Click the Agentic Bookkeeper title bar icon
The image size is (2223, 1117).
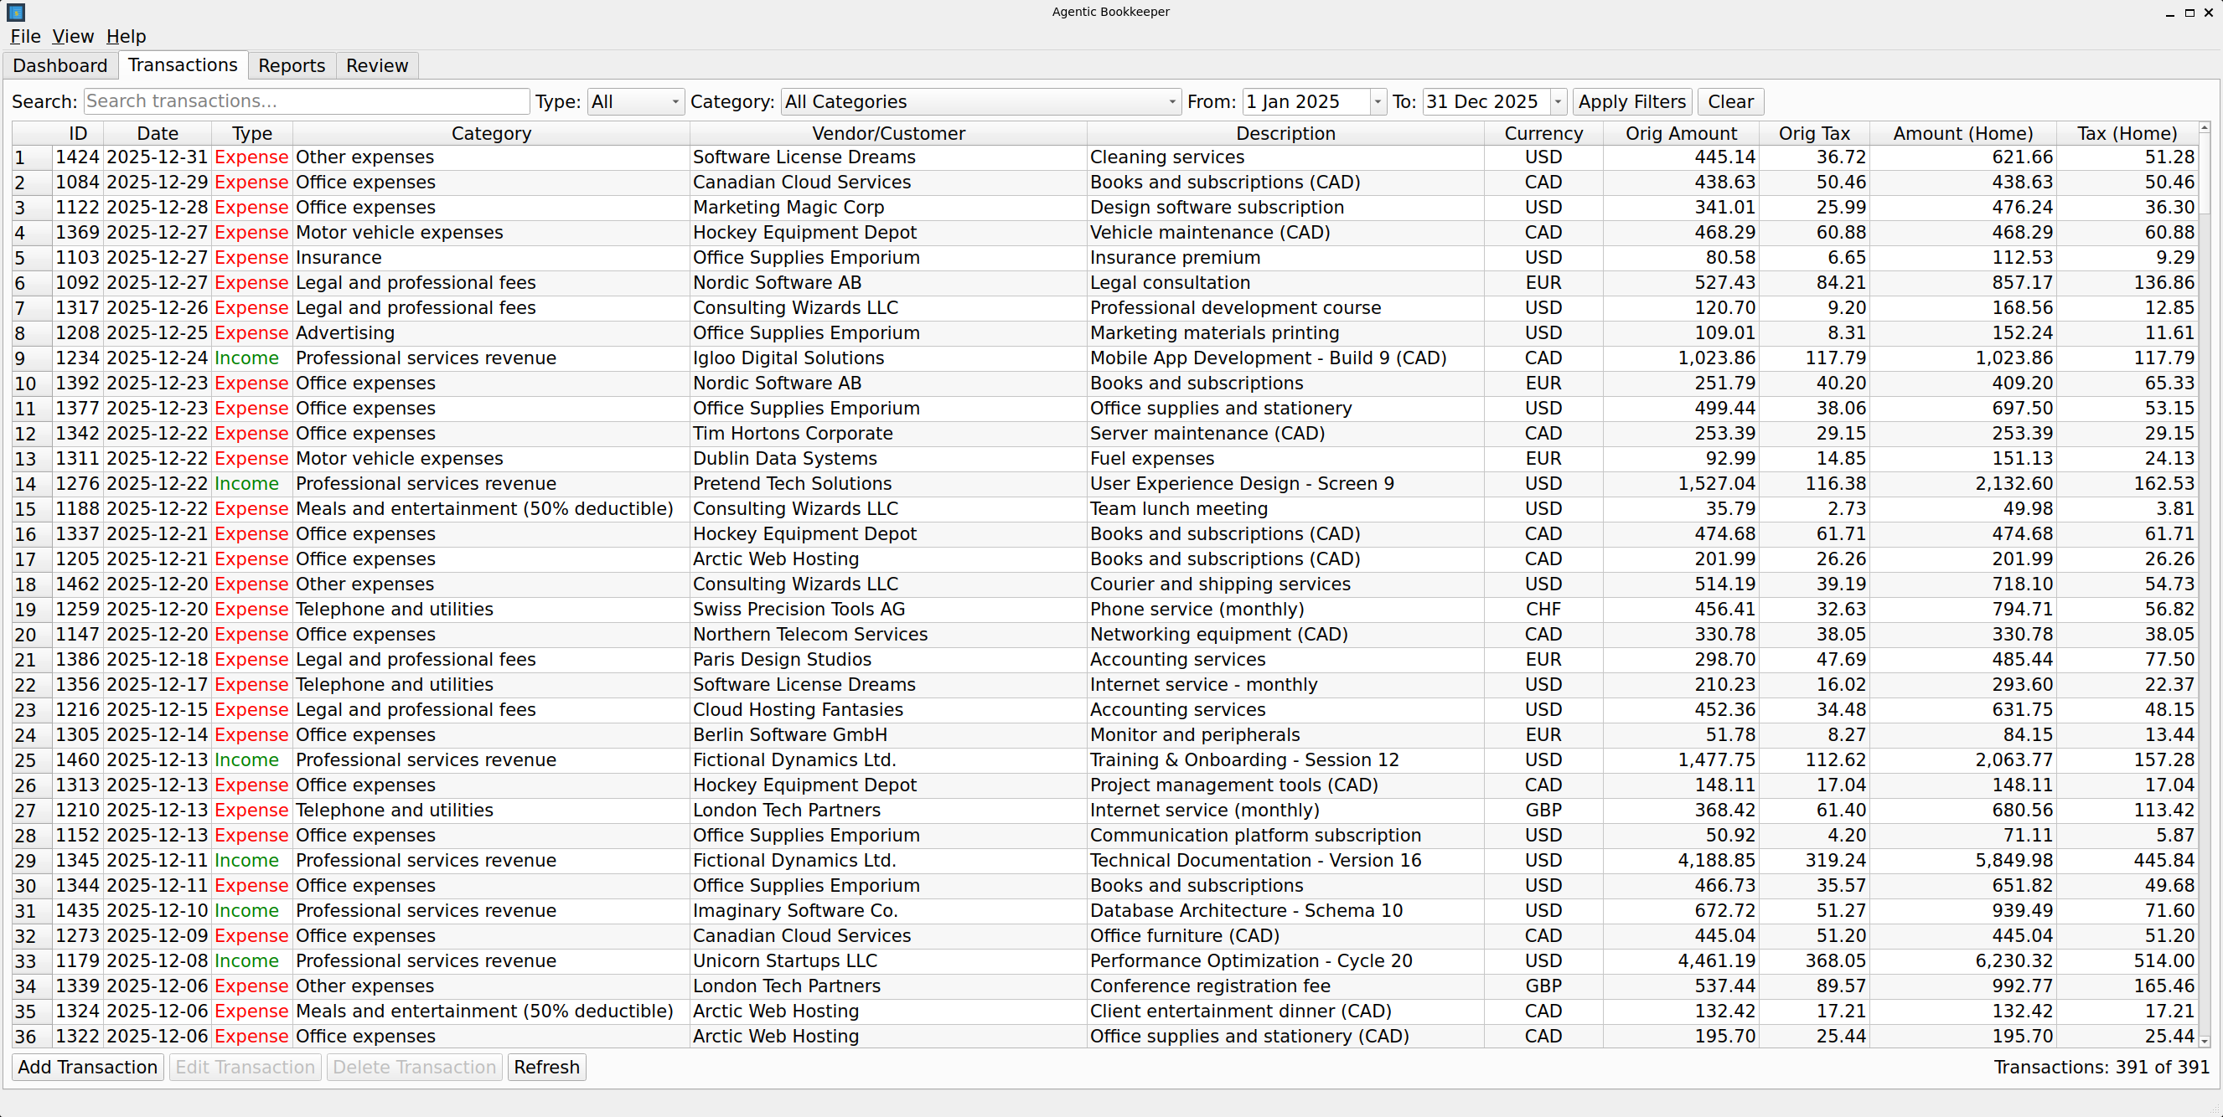pos(15,12)
